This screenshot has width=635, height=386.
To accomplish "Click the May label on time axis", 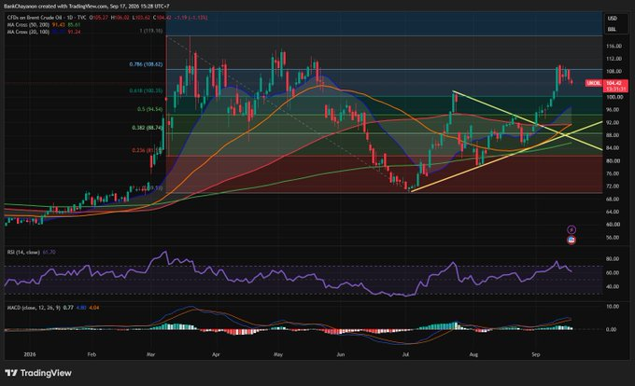I will [278, 354].
